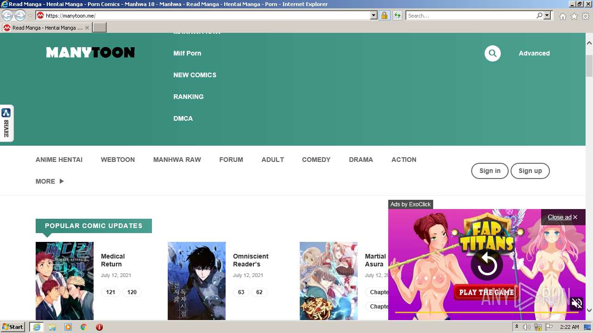Screen dimensions: 593x333
Task: Click the flag notification tray icon
Action: tap(549, 327)
